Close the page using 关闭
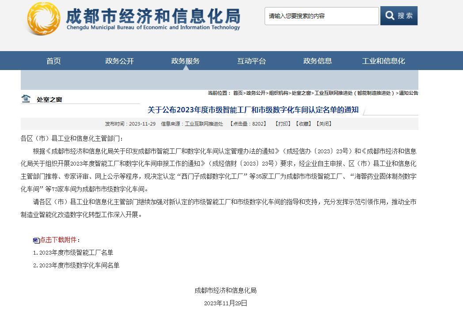 [x=324, y=124]
